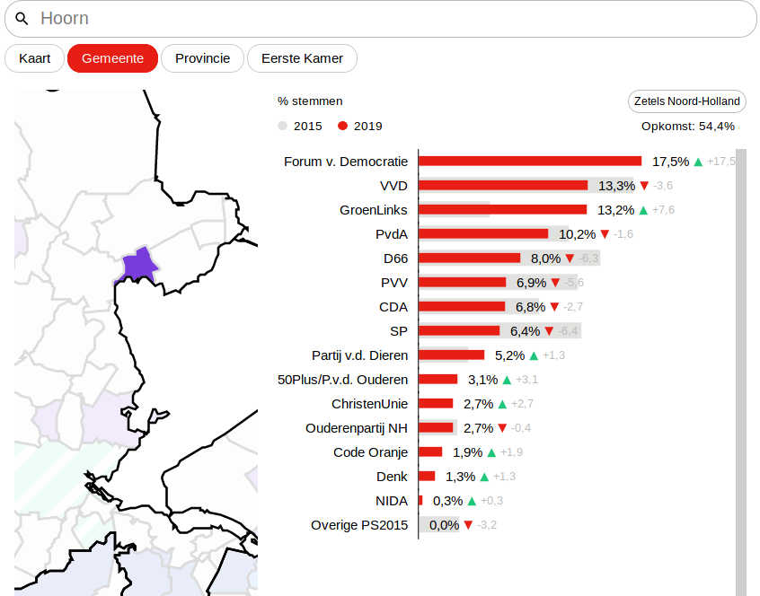The image size is (760, 596).
Task: Click the red down arrow beside PvdA
Action: coord(605,234)
